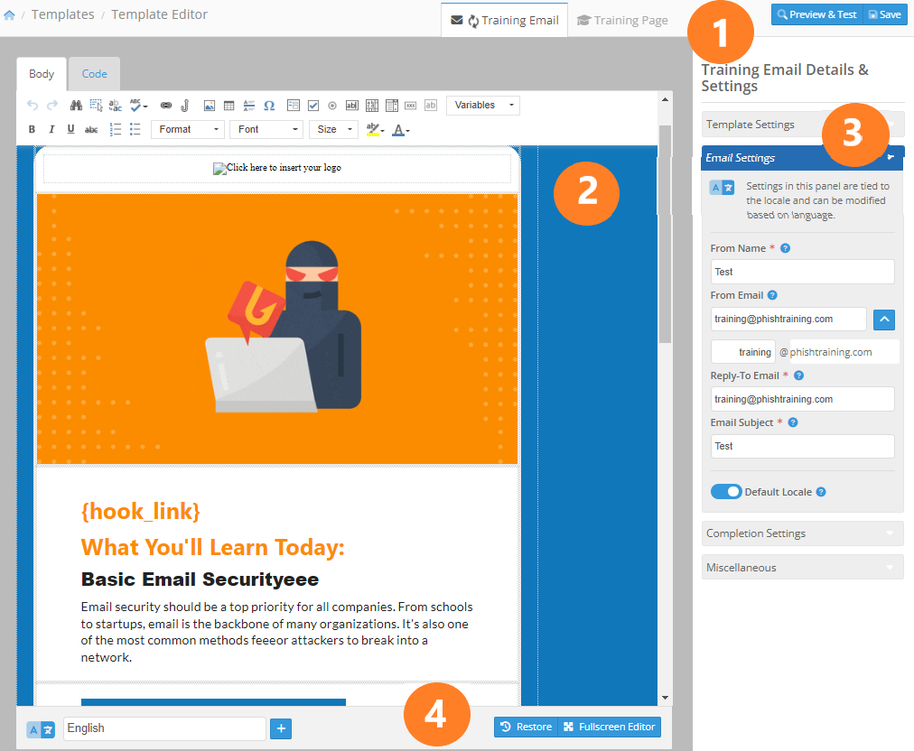914x751 pixels.
Task: Apply bold formatting to text
Action: coord(32,129)
